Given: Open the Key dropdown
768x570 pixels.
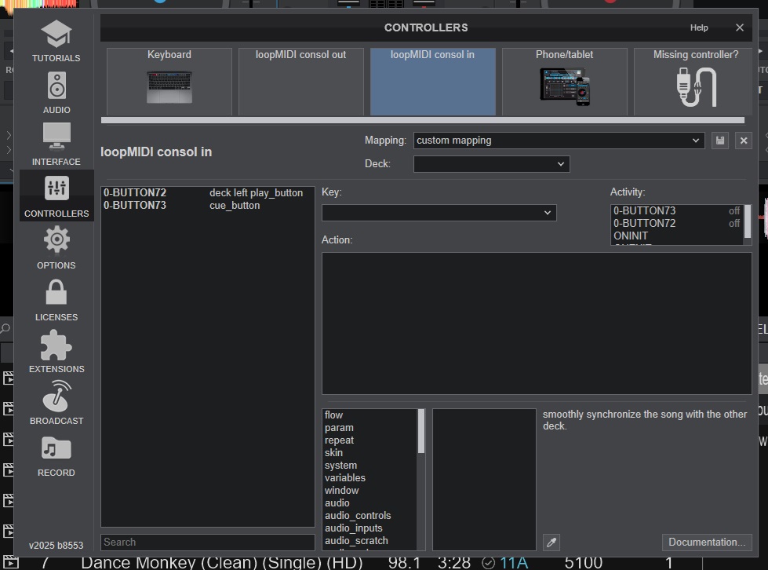Looking at the screenshot, I should [439, 213].
